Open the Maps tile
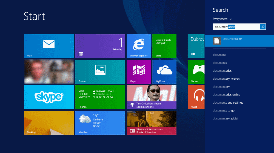 pyautogui.click(x=139, y=72)
